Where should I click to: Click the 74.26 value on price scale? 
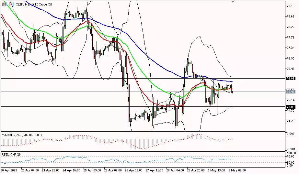pyautogui.click(x=290, y=121)
